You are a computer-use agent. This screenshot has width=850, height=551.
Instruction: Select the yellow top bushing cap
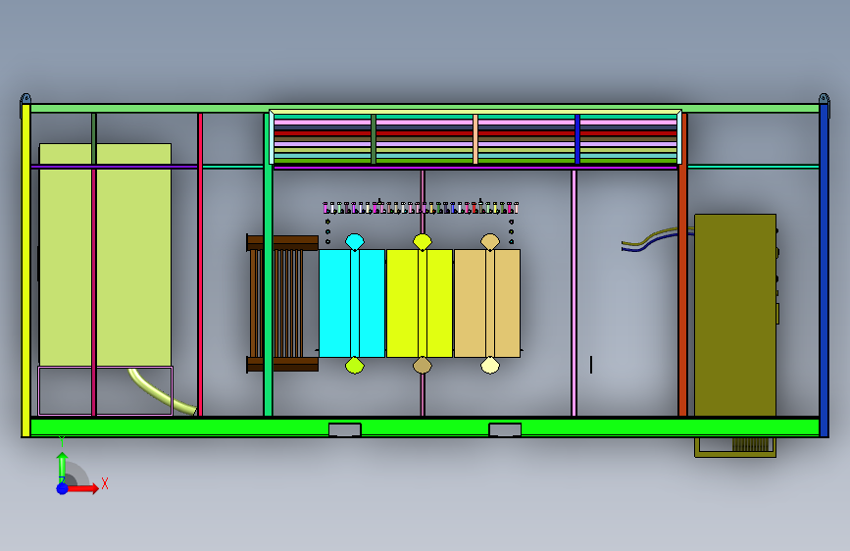pos(423,241)
